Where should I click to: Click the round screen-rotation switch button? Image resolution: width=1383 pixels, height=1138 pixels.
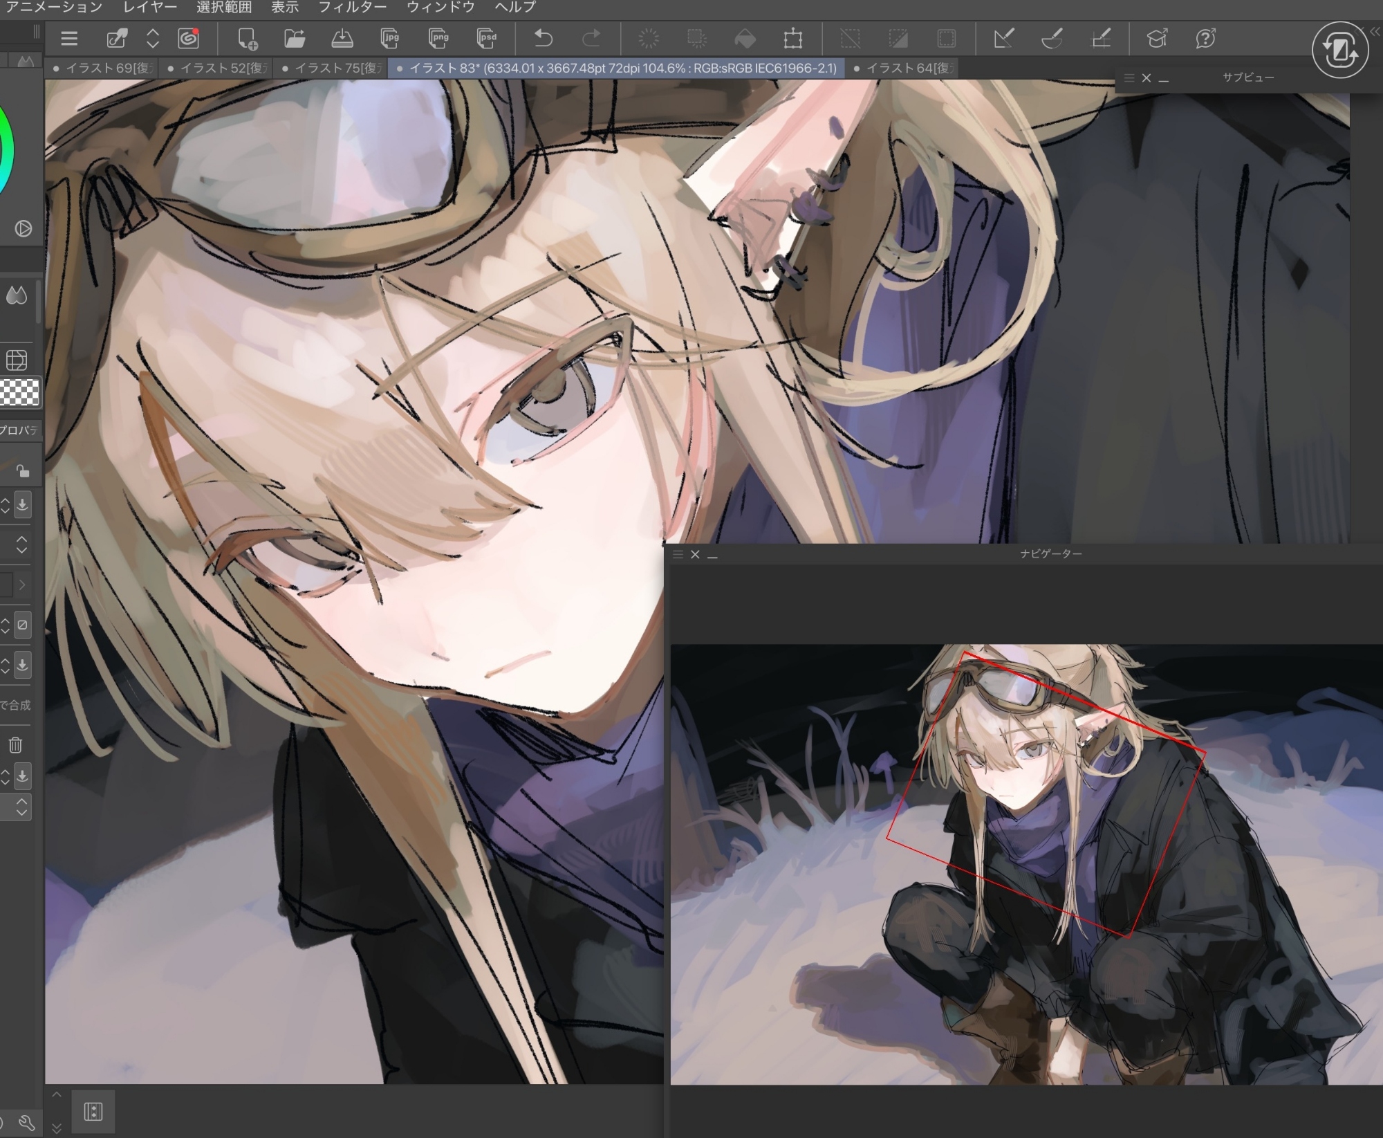[1340, 51]
